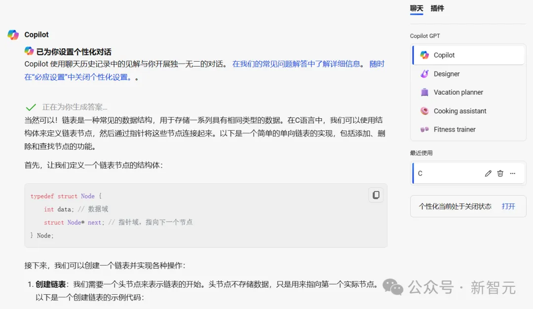
Task: Click the Fitness trainer dumbbell icon
Action: (424, 130)
